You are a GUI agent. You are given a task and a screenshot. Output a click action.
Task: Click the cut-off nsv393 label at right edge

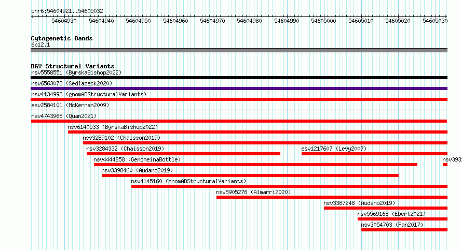click(x=452, y=159)
